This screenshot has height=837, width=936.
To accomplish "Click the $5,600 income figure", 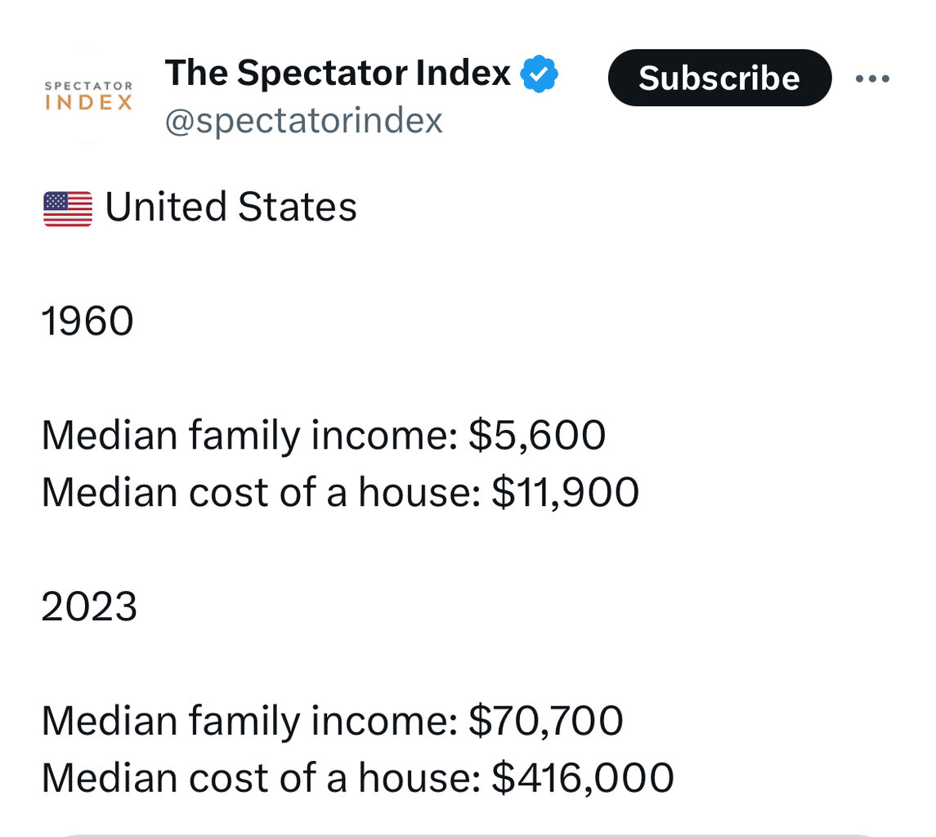I will pos(537,435).
